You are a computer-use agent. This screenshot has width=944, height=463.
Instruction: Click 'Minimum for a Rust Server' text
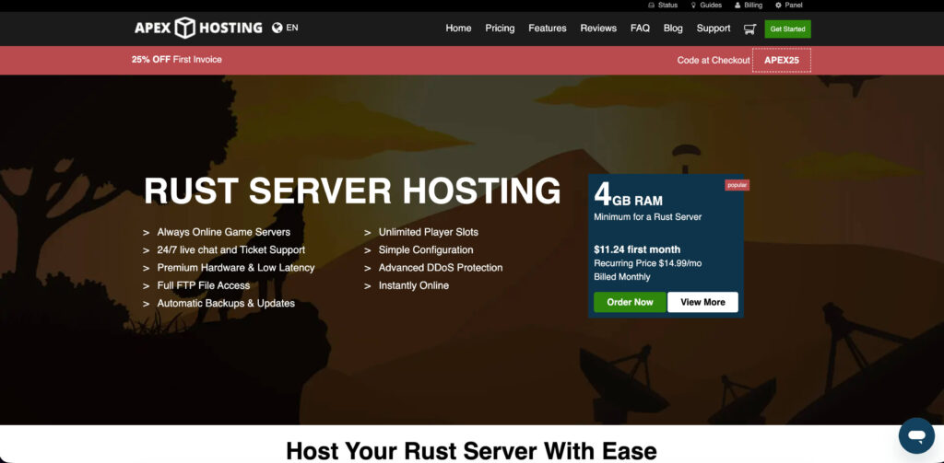pos(648,217)
